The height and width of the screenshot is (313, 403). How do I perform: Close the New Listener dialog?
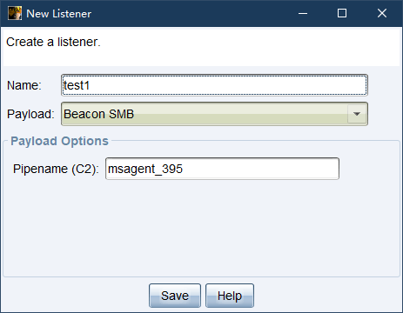(x=382, y=13)
